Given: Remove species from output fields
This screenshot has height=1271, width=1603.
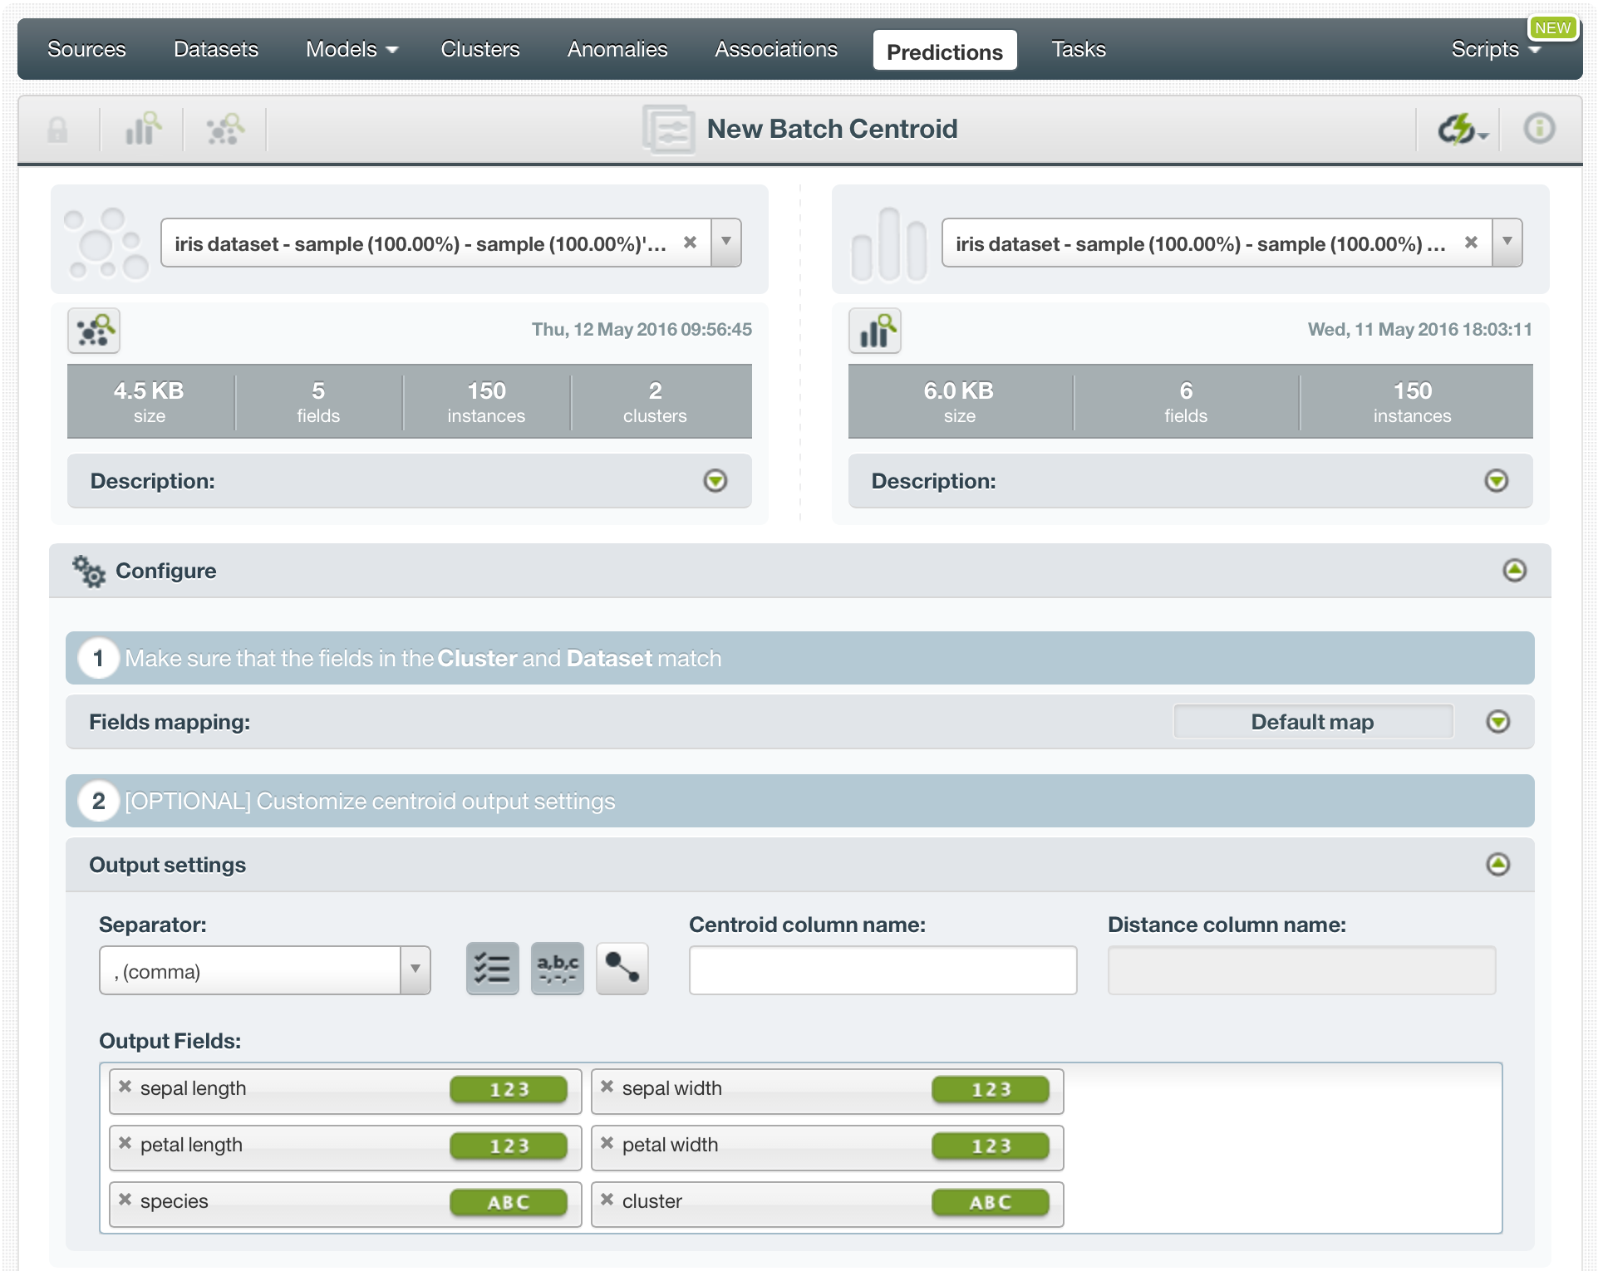Looking at the screenshot, I should pos(125,1200).
